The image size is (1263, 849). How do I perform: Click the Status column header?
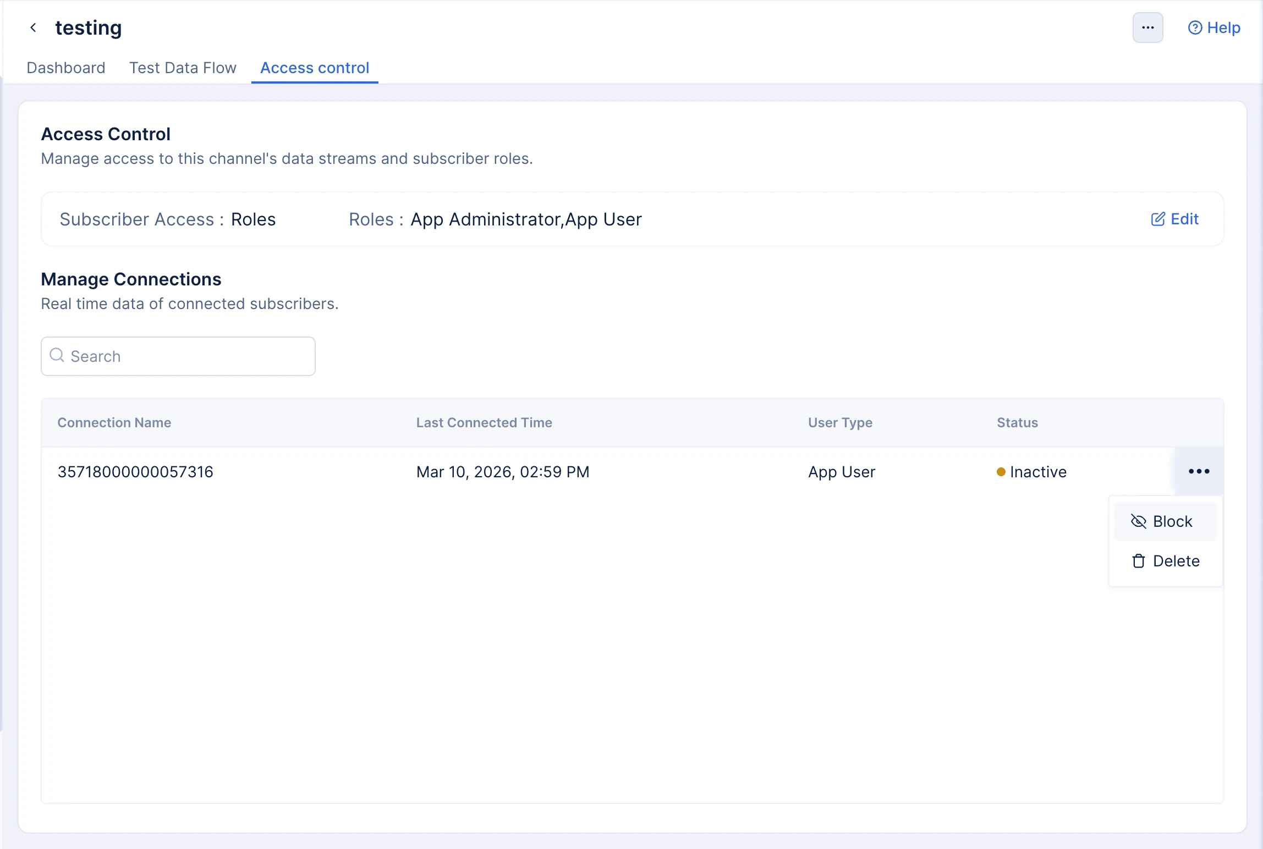tap(1017, 422)
